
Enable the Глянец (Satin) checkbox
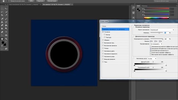[x=103, y=48]
